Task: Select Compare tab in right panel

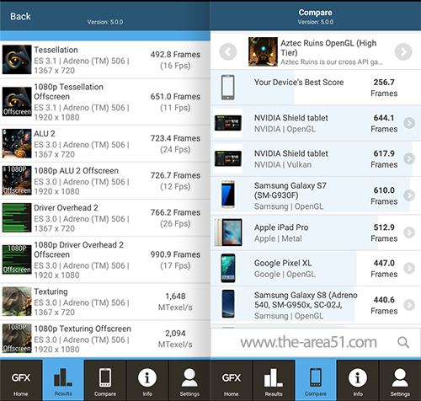Action: click(x=316, y=380)
